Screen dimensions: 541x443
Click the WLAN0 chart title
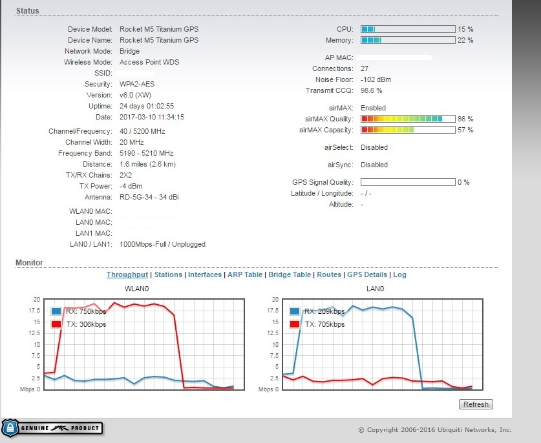click(x=136, y=289)
